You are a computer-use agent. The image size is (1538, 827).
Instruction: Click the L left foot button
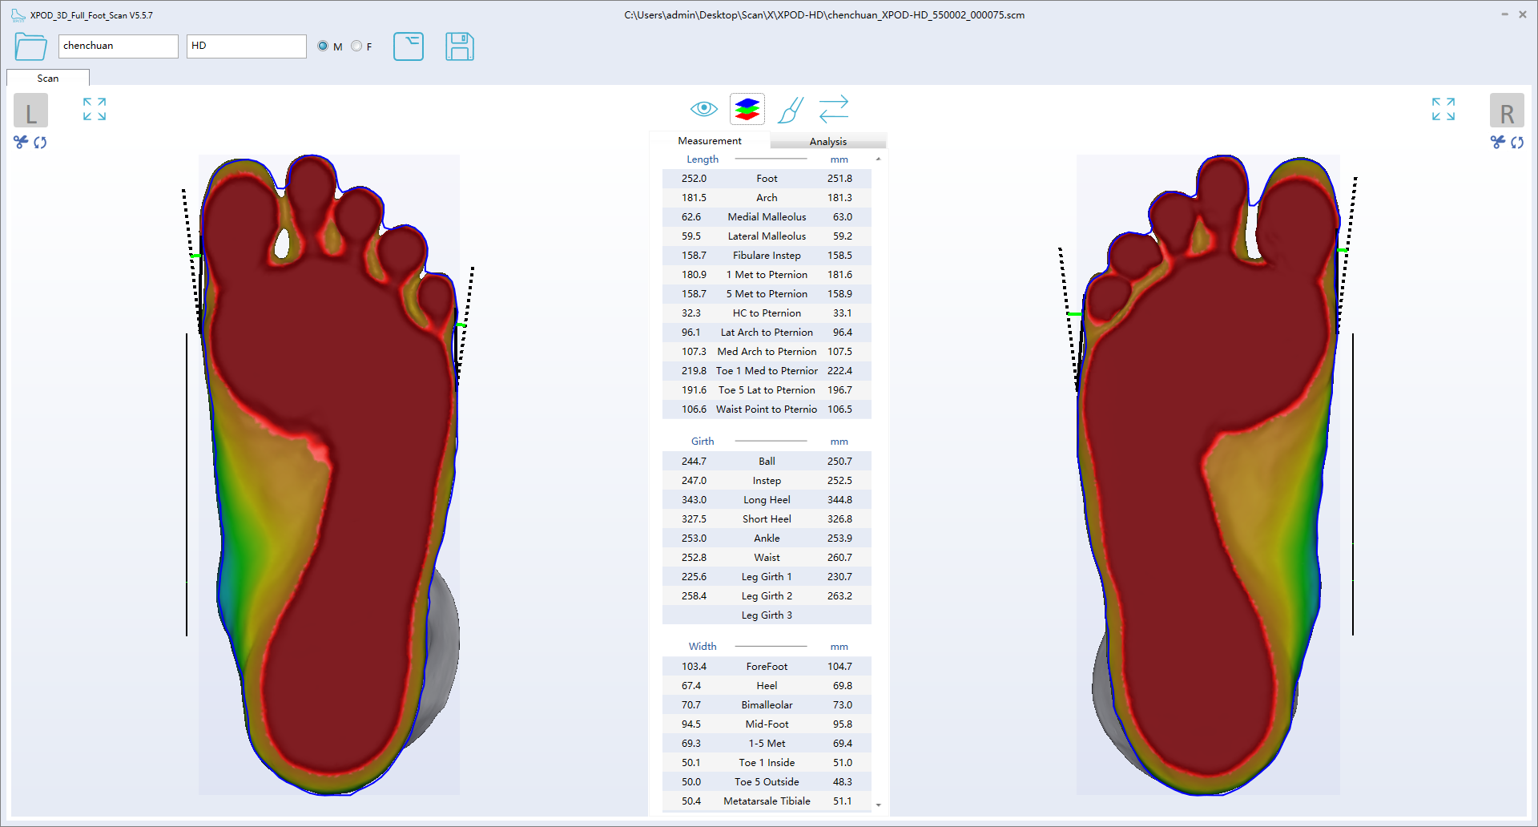31,111
